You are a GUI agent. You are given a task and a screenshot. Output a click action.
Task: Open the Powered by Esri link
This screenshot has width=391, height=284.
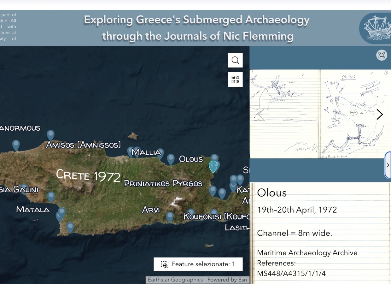point(227,280)
